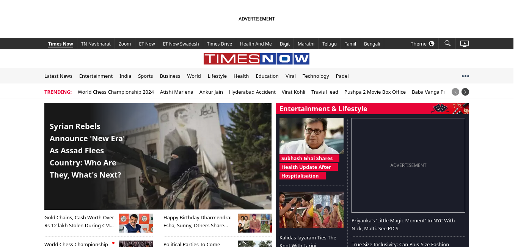
Task: Click Subhash Ghai photo thumbnail
Action: coord(311,136)
